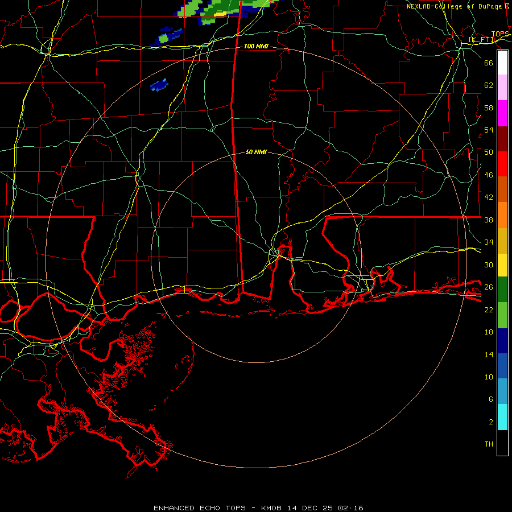Click the legend value "46"
This screenshot has height=512, width=512.
(489, 175)
